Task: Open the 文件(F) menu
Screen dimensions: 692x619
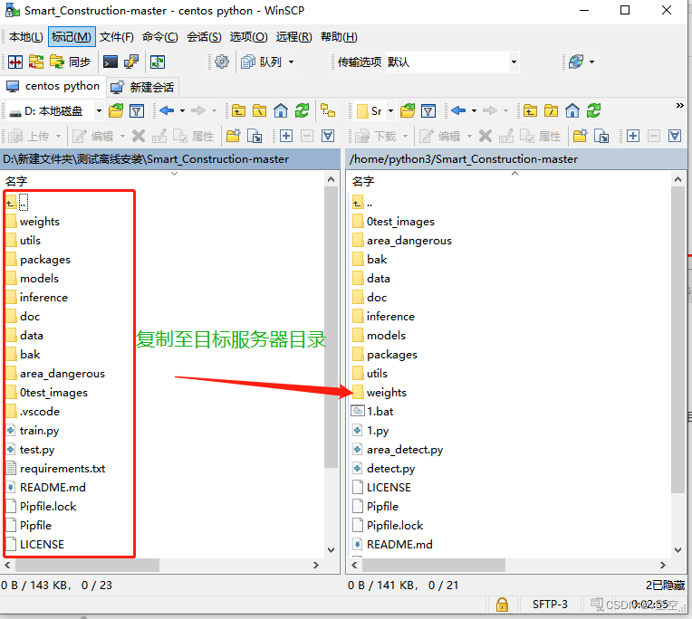Action: pos(117,36)
